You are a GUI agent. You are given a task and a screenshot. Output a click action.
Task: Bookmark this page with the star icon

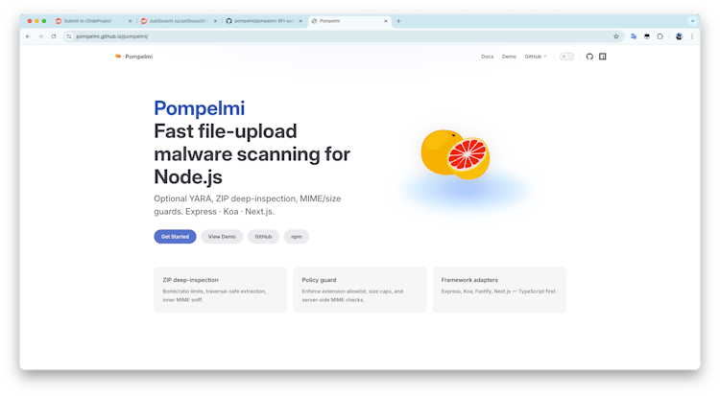point(616,36)
